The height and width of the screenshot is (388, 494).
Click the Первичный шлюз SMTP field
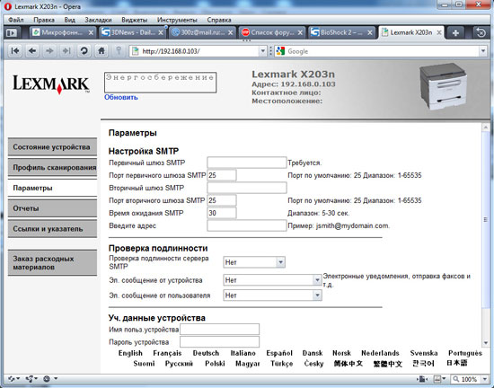click(x=247, y=163)
